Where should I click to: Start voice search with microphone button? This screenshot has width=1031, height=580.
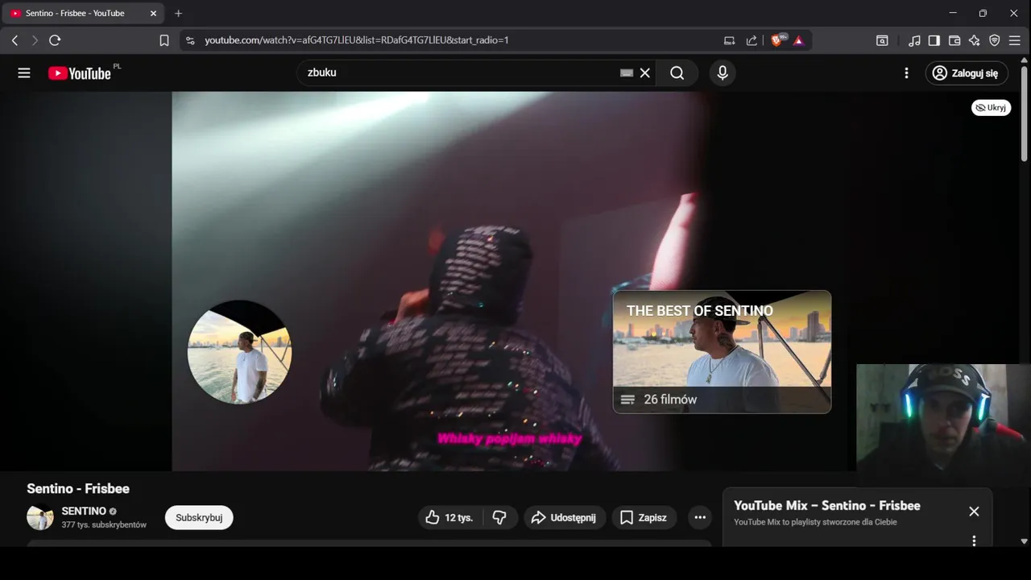(723, 73)
